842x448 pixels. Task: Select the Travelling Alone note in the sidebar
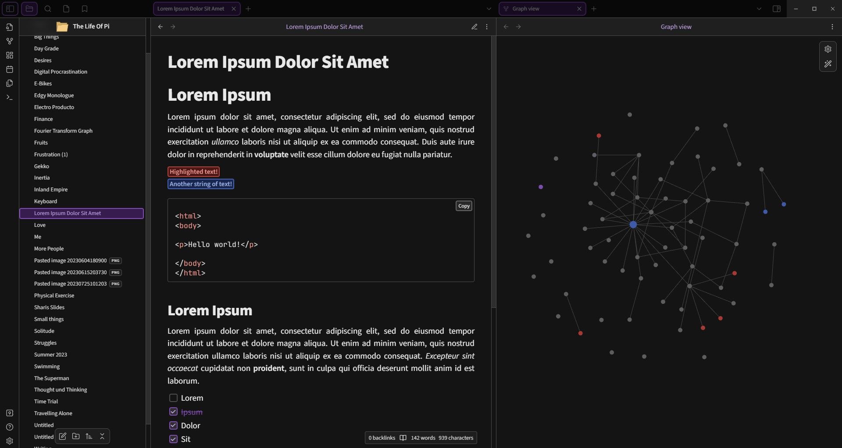[53, 413]
